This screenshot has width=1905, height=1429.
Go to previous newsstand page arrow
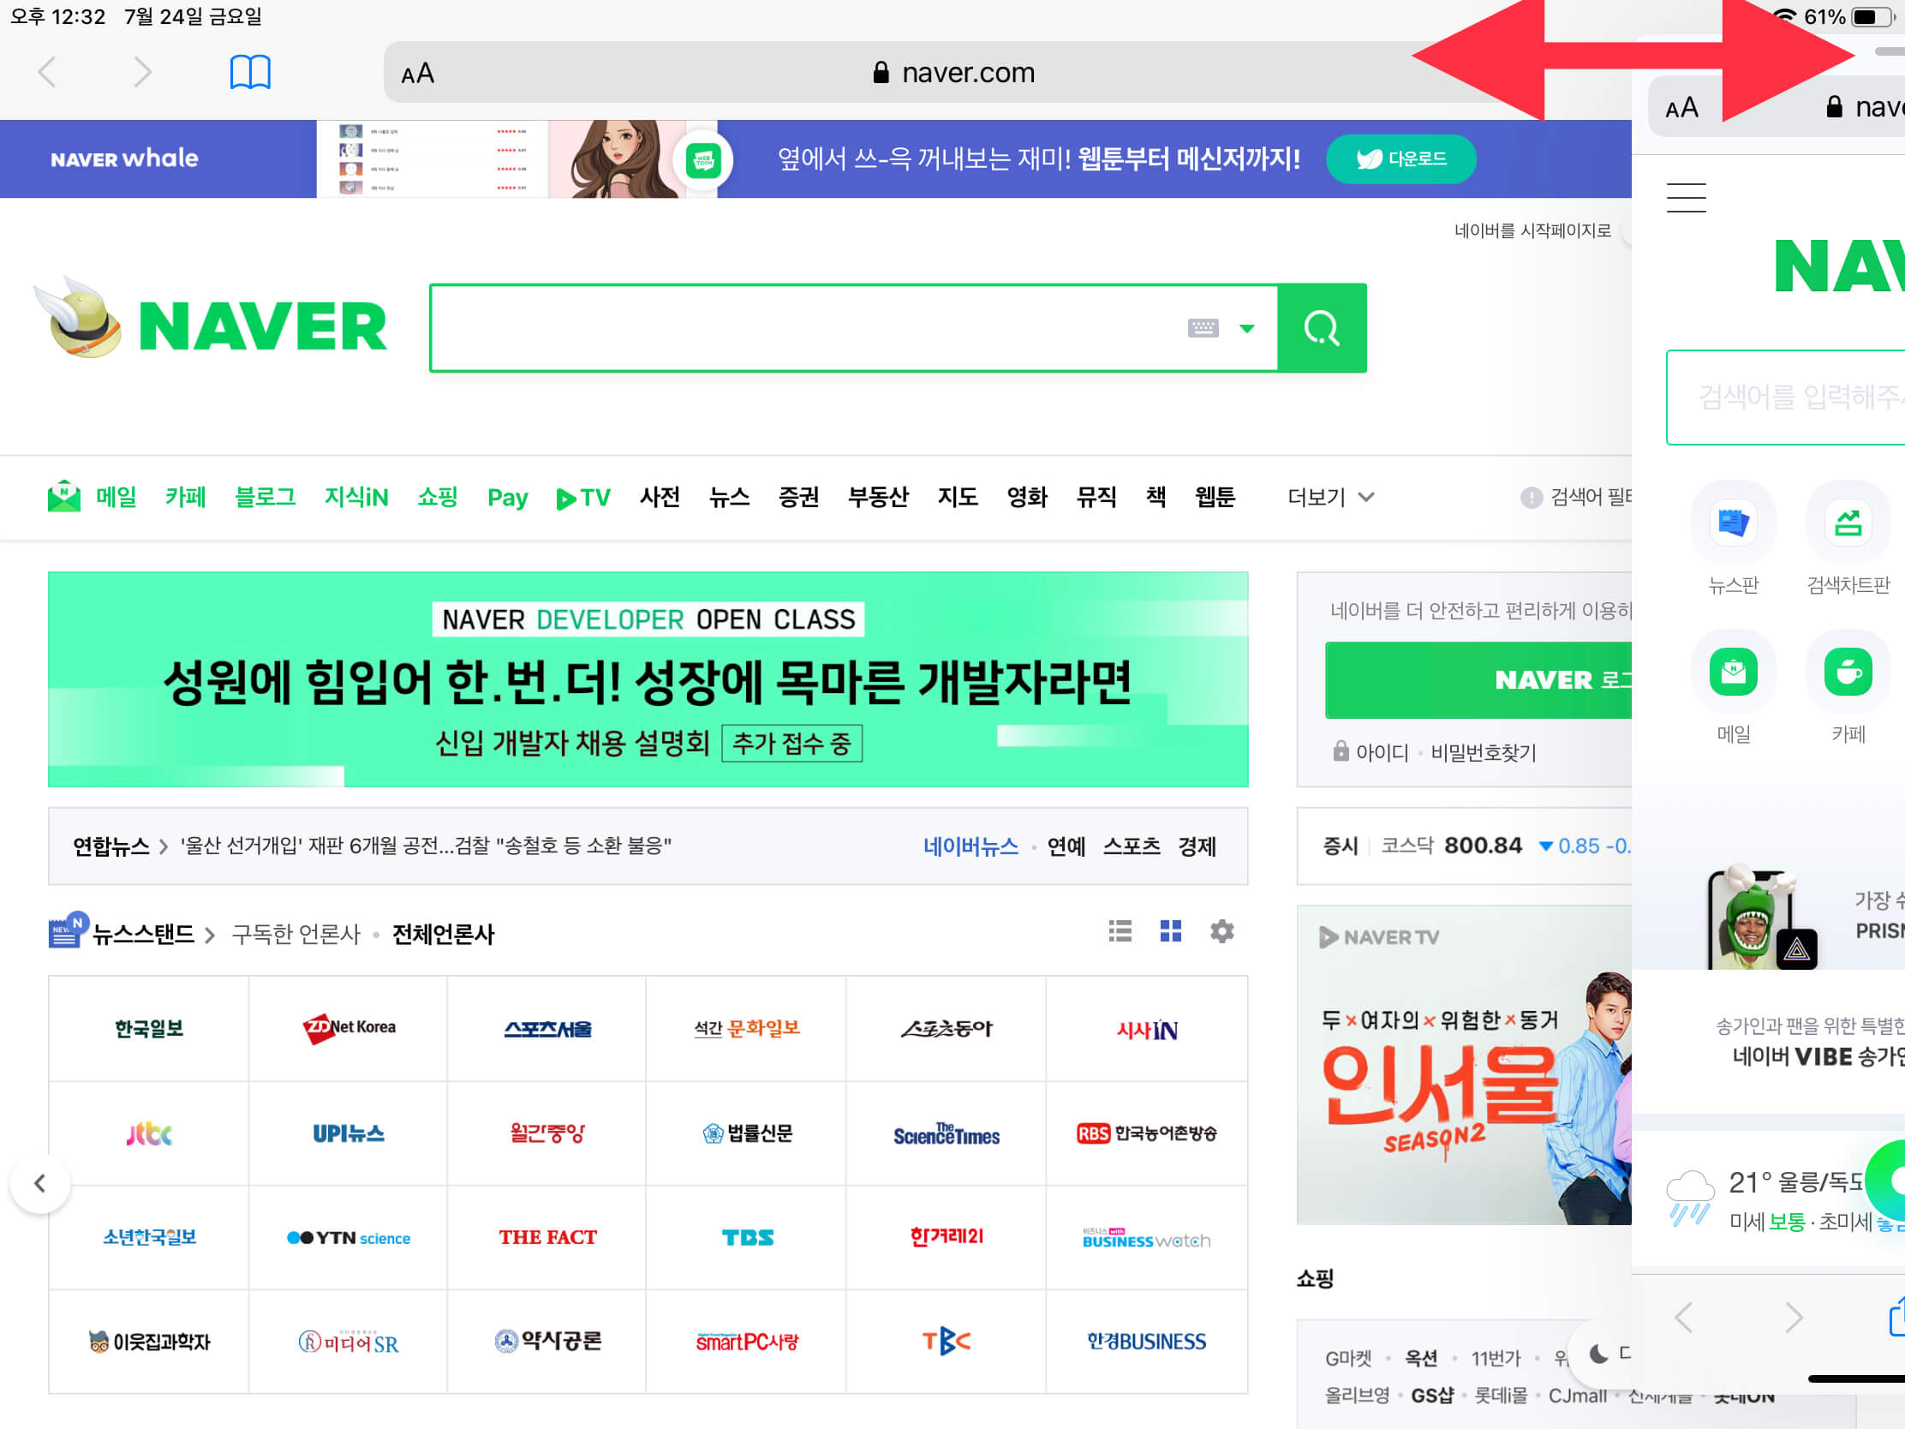(x=39, y=1183)
